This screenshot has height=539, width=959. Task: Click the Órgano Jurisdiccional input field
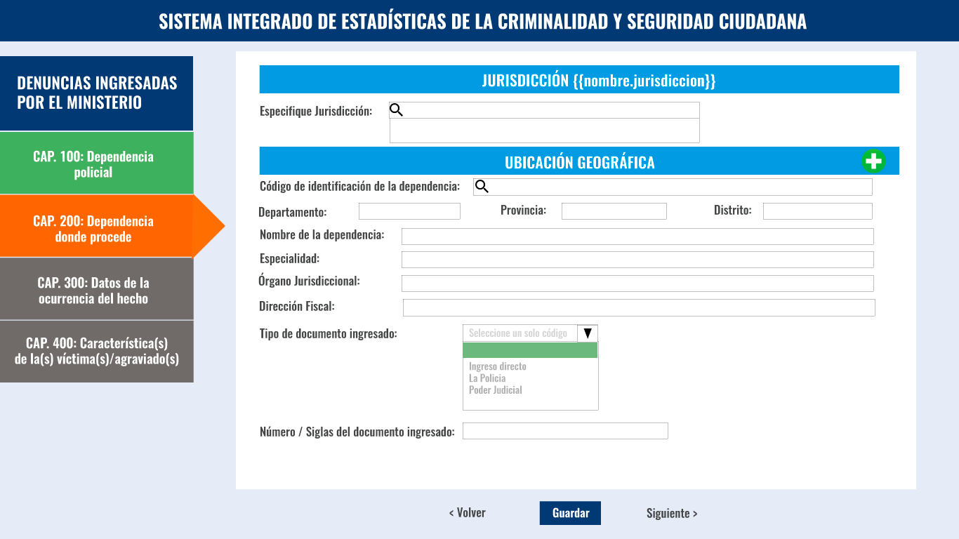pos(637,284)
